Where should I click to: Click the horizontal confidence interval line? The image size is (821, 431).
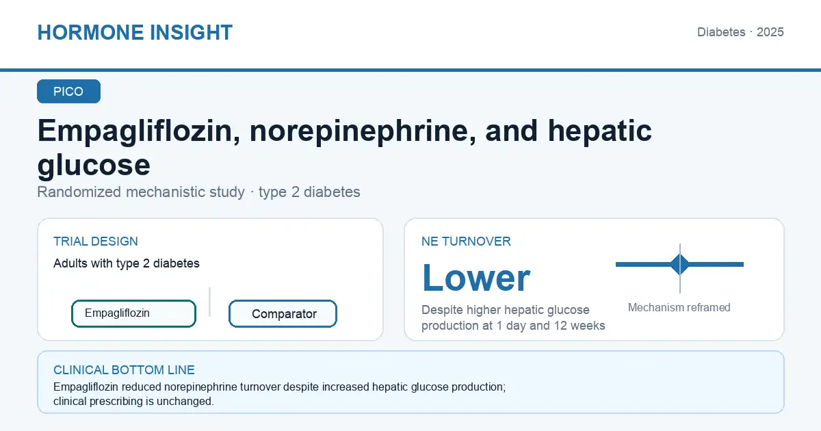[x=679, y=264]
